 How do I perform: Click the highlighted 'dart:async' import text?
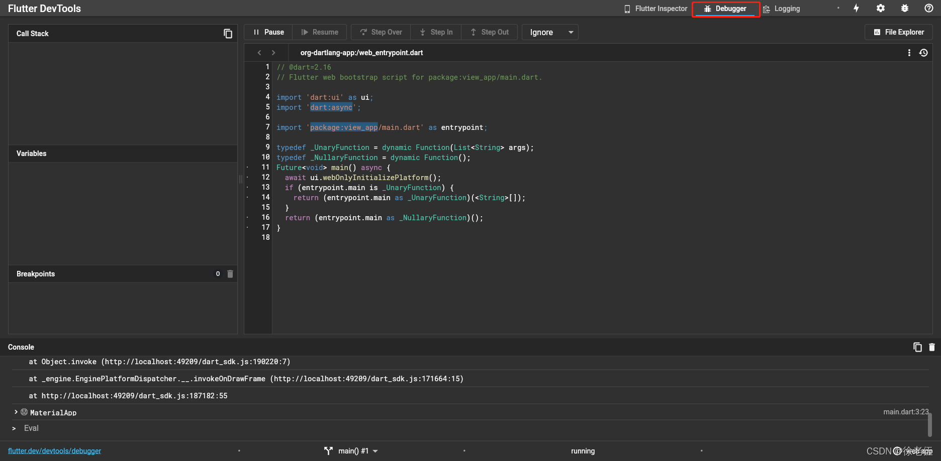(331, 107)
